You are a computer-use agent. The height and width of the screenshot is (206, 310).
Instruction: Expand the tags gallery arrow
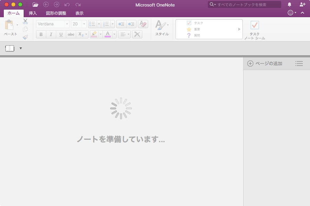tap(239, 29)
